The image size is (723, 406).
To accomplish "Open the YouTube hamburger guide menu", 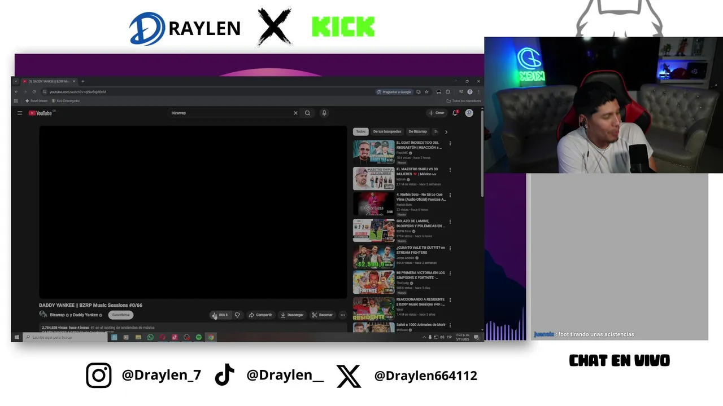I will coord(20,113).
